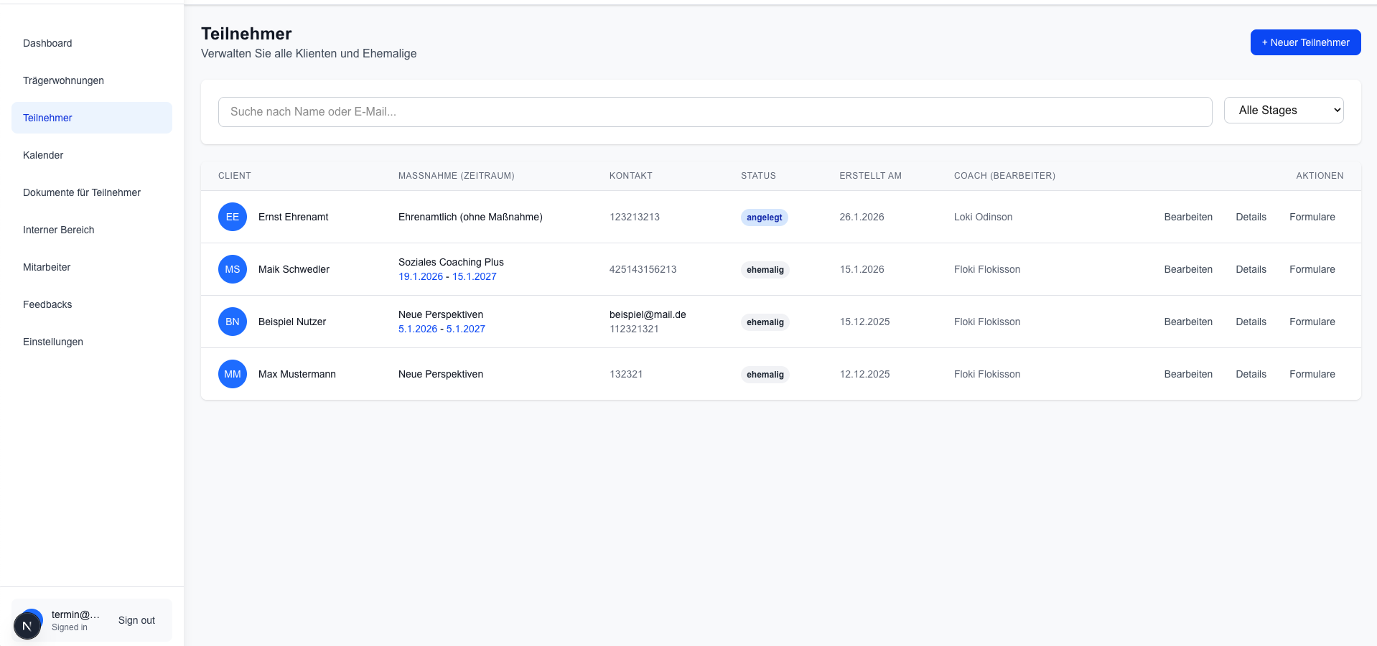Go to Einstellungen
The height and width of the screenshot is (646, 1377).
[52, 342]
